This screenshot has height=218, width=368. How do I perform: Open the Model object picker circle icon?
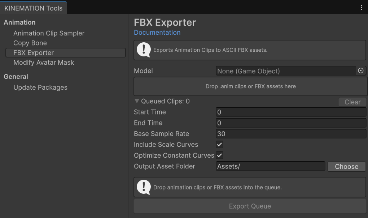click(361, 70)
